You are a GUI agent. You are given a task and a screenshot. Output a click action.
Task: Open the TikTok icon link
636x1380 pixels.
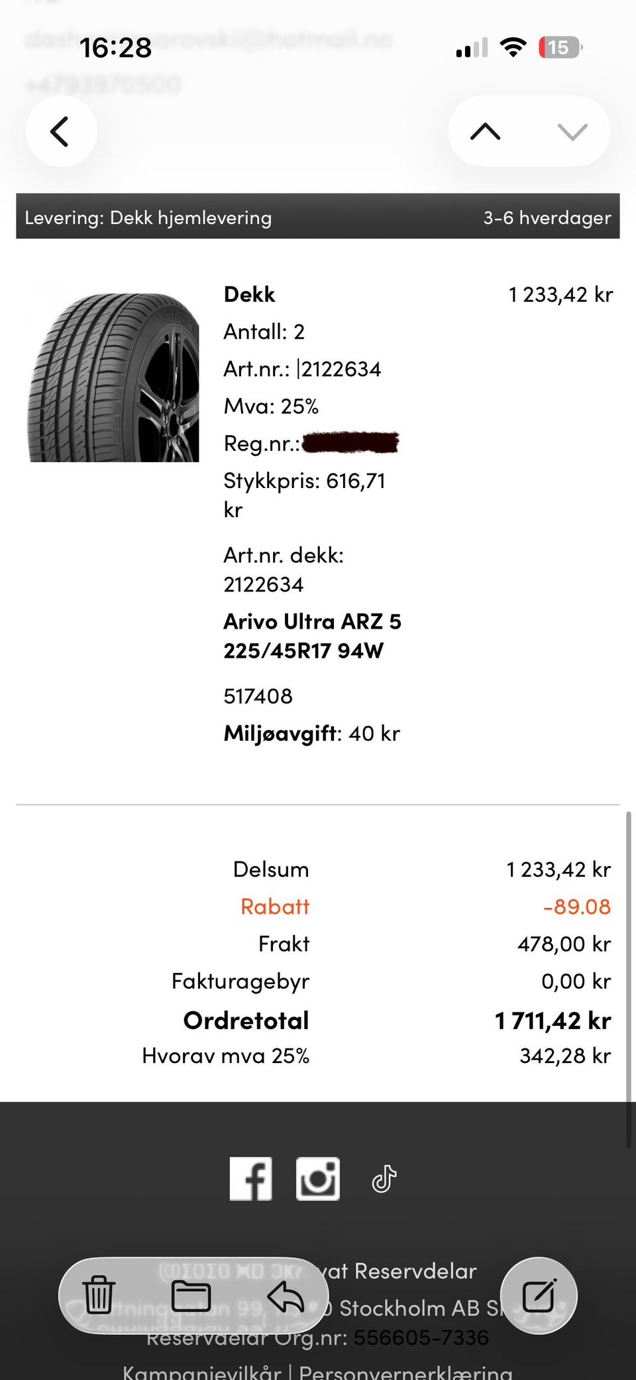tap(384, 1178)
